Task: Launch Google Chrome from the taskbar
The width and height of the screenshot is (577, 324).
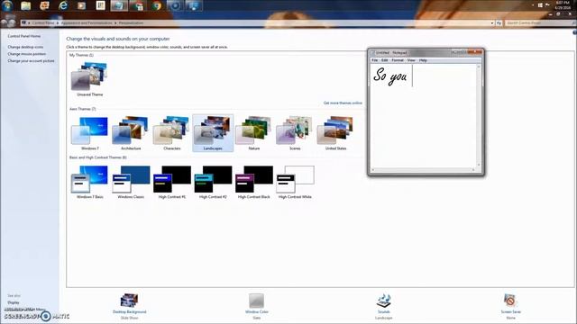Action: coord(157,5)
